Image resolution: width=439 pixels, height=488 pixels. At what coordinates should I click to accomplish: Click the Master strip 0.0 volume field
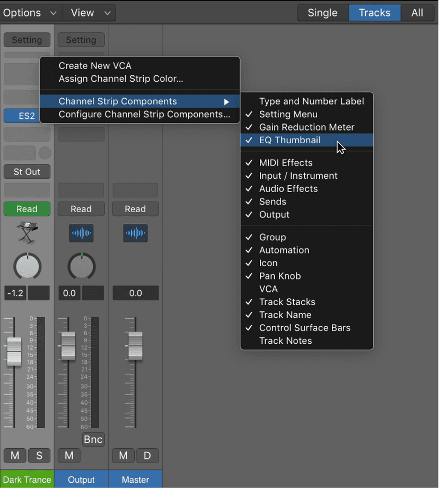point(136,293)
